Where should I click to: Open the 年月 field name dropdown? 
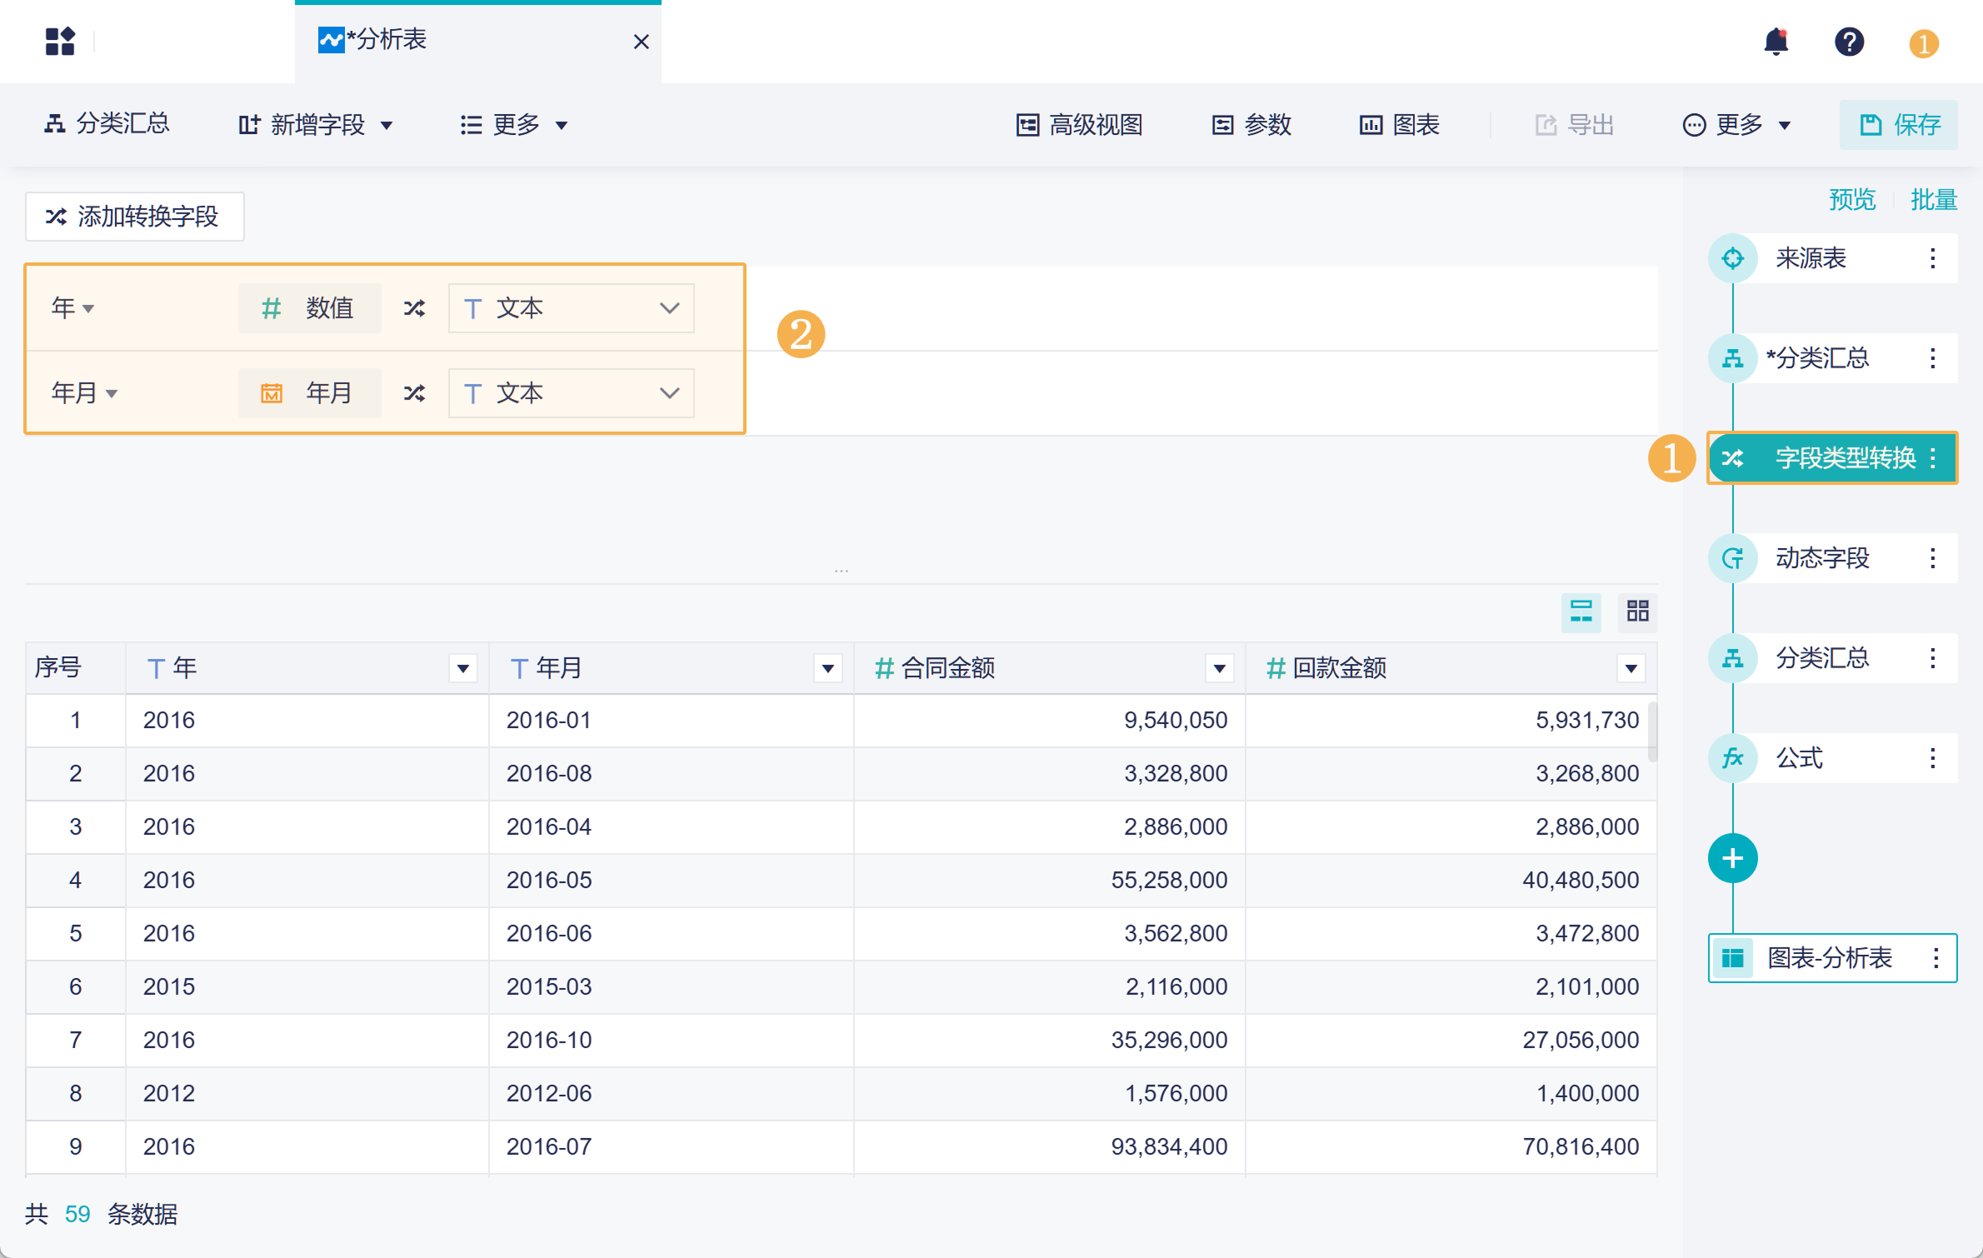(85, 392)
